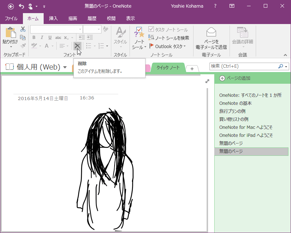Click the Paste (貼り付け) clipboard icon

(x=11, y=33)
